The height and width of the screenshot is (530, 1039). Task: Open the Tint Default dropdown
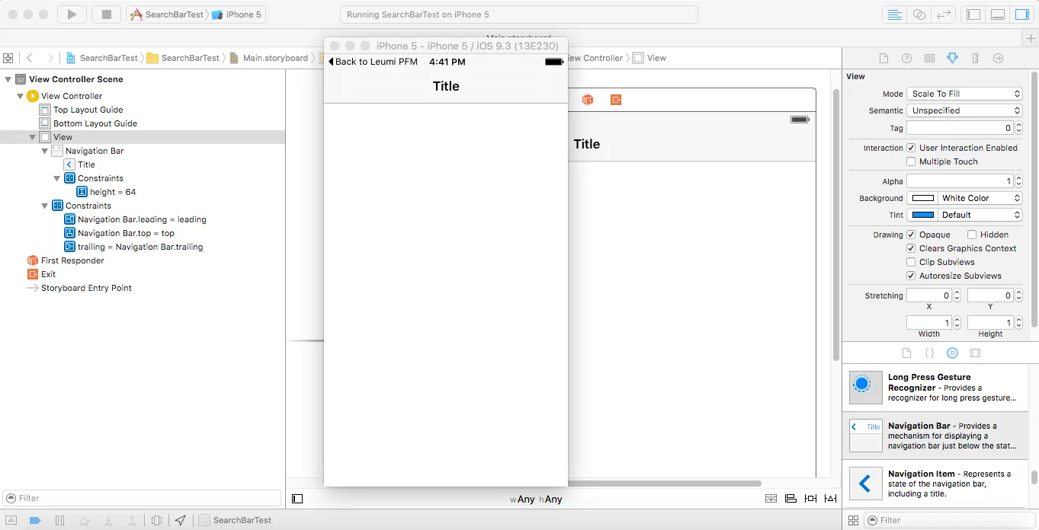coord(980,215)
